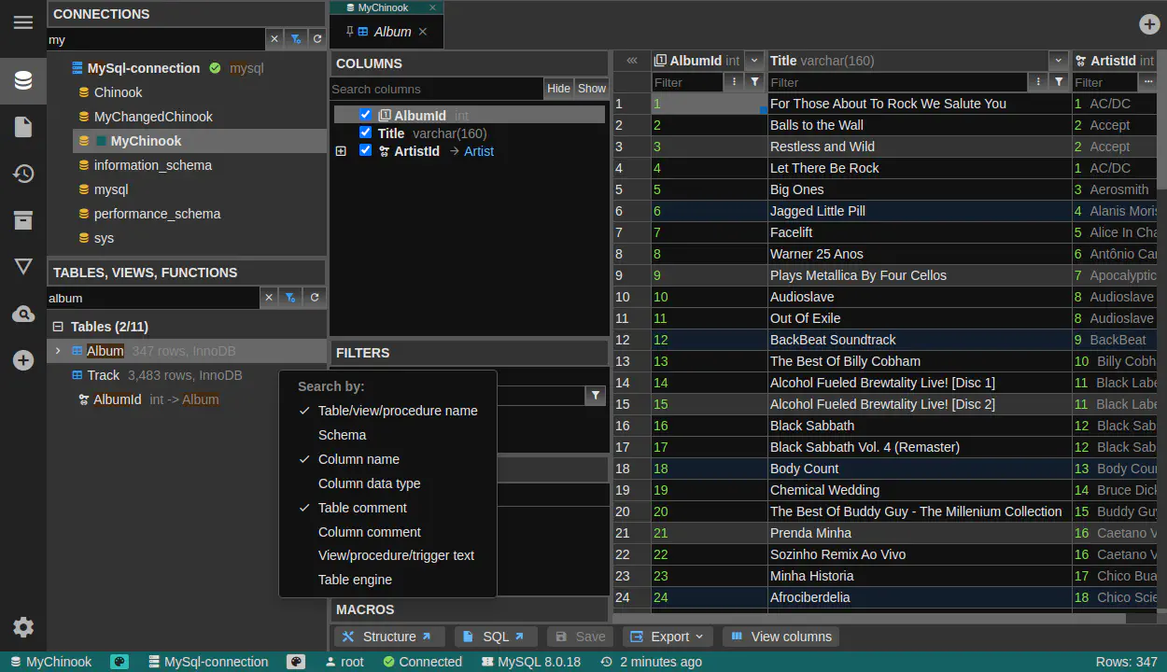Expand the ArtistId column node
The image size is (1167, 672).
pyautogui.click(x=341, y=151)
